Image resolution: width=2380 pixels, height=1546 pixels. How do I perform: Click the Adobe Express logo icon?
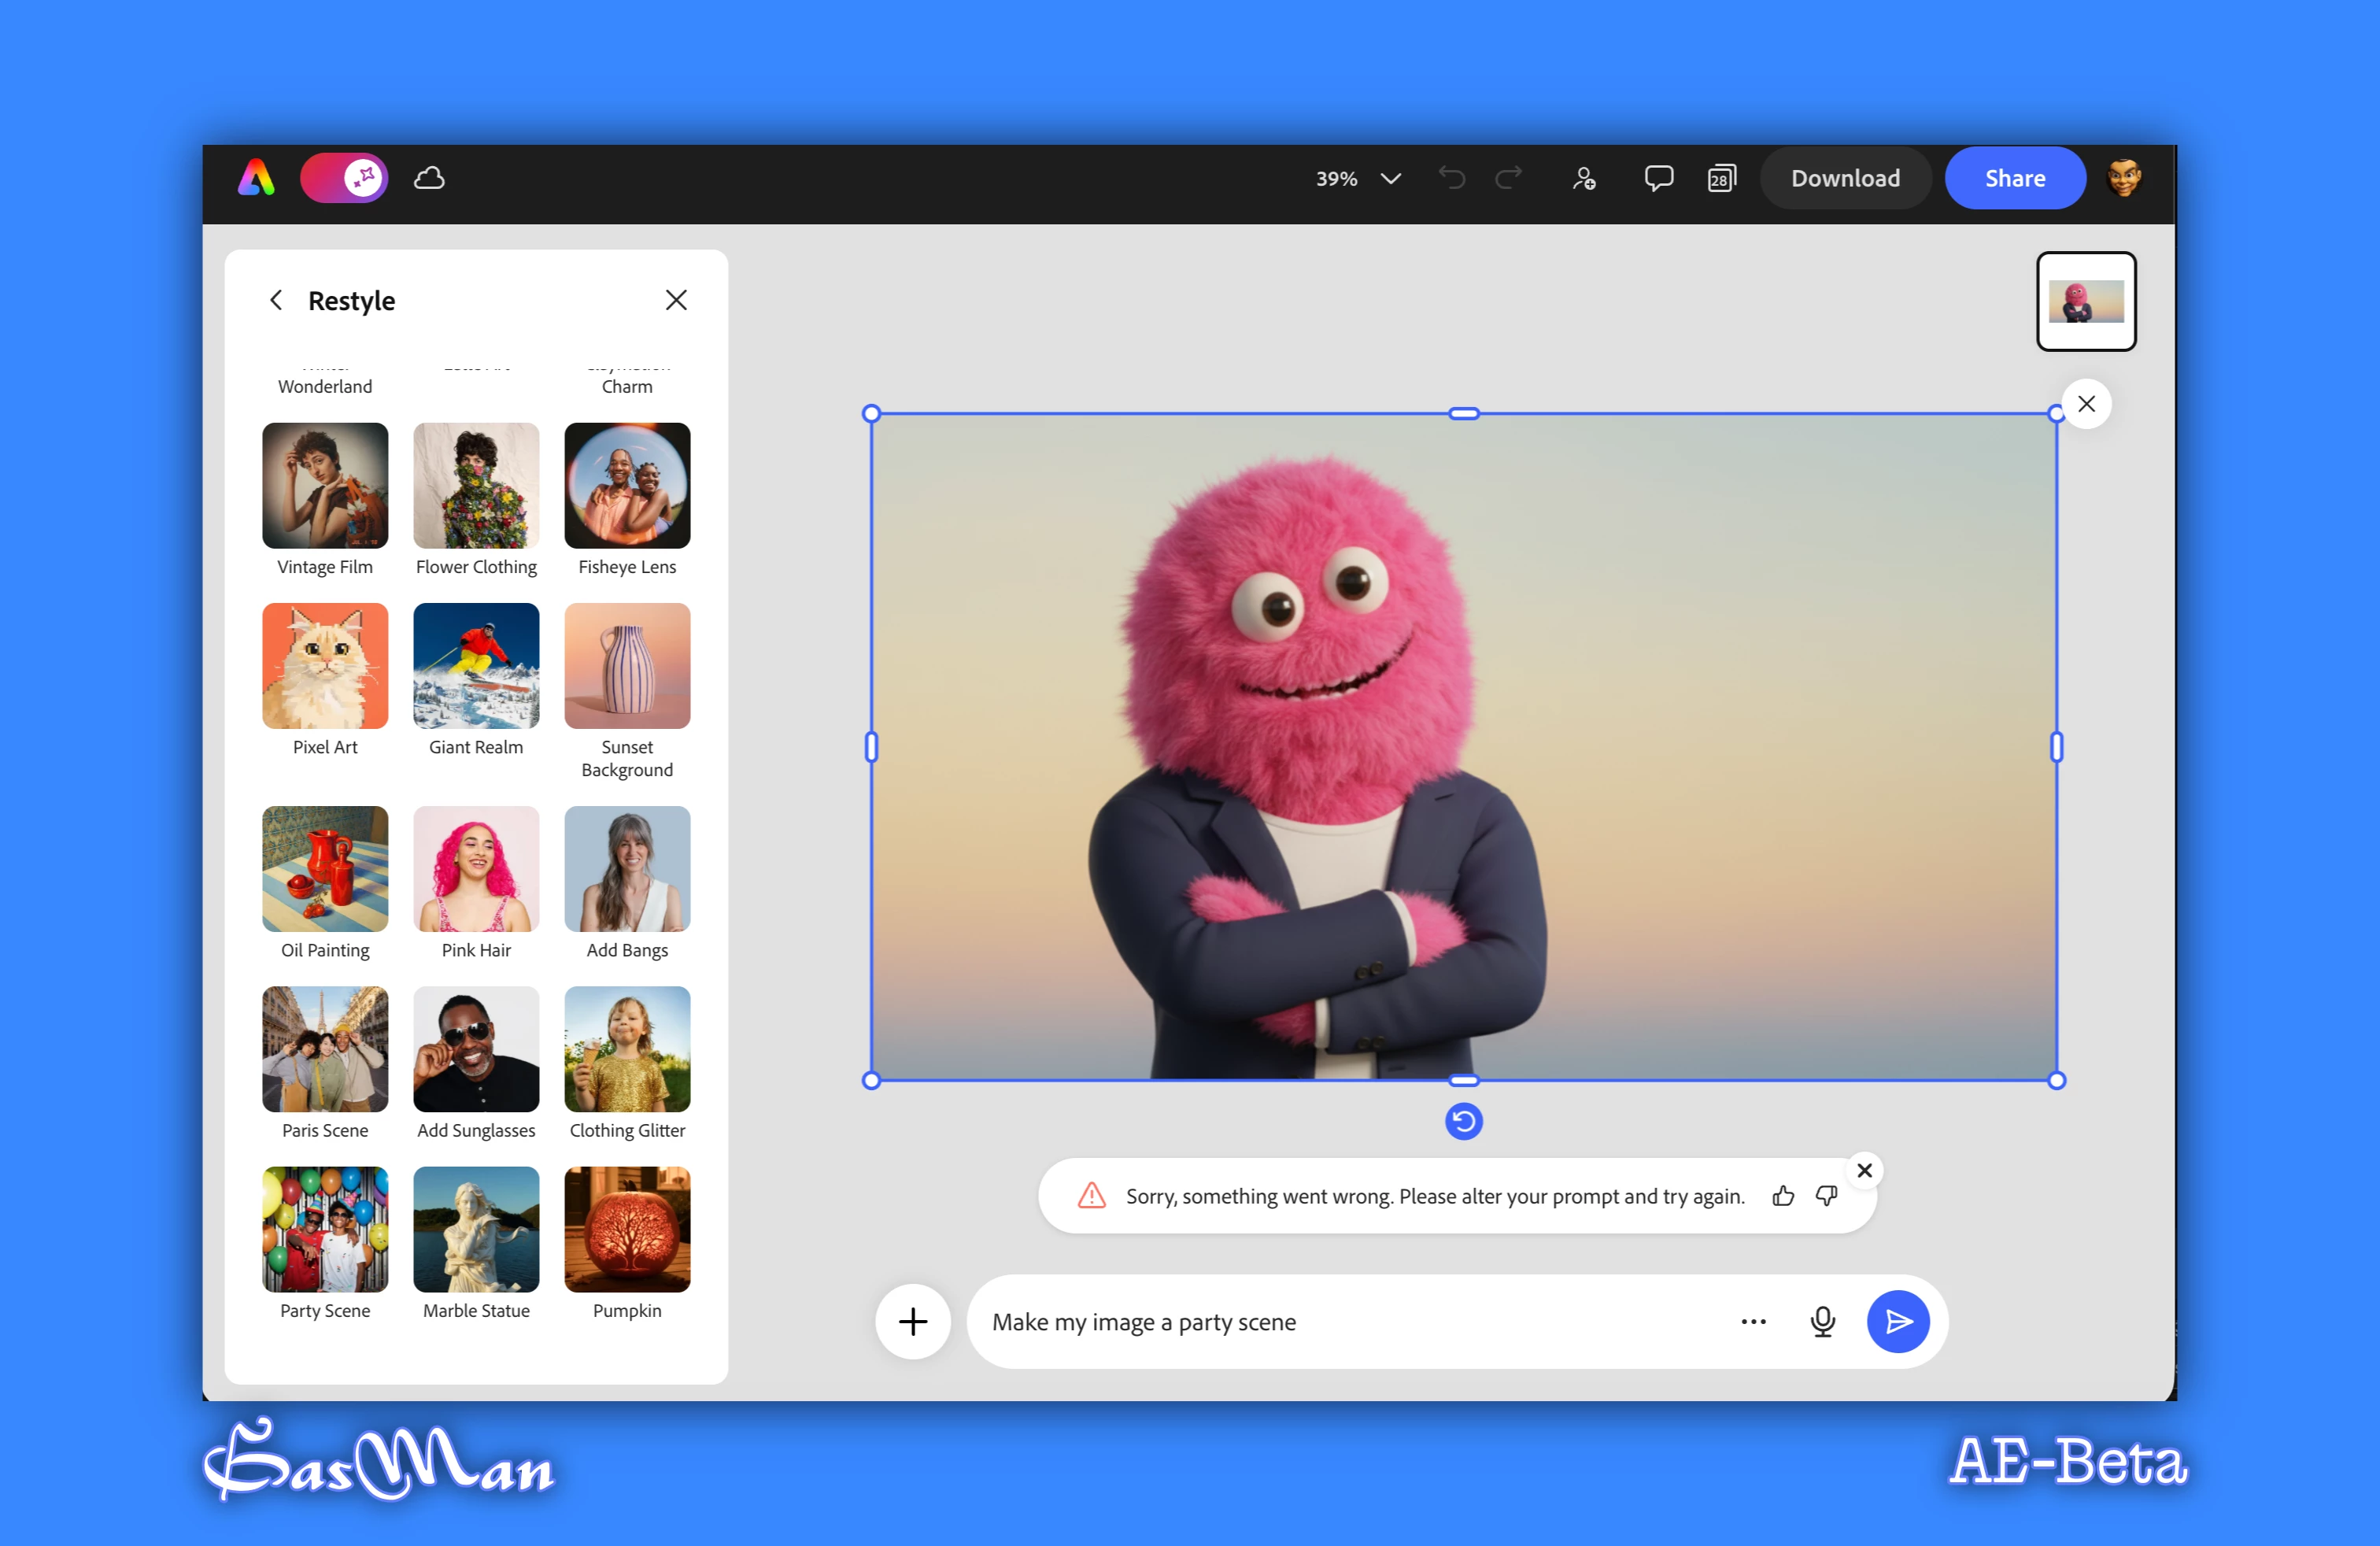click(256, 179)
